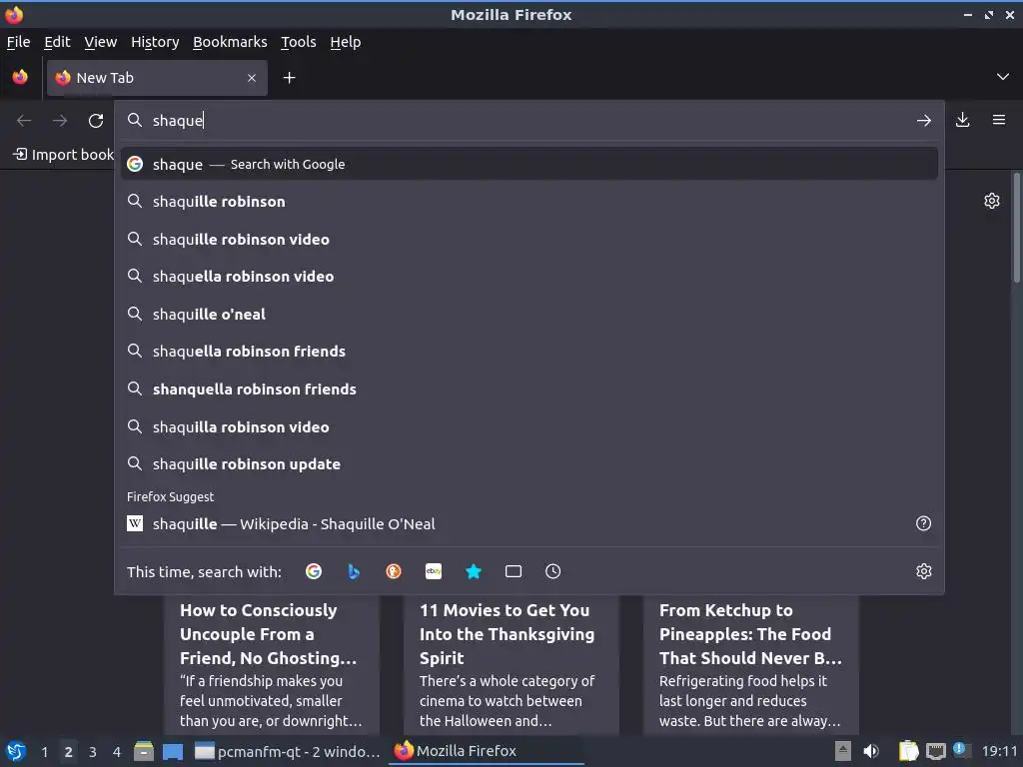Open the File menu
The width and height of the screenshot is (1023, 767).
[x=18, y=42]
